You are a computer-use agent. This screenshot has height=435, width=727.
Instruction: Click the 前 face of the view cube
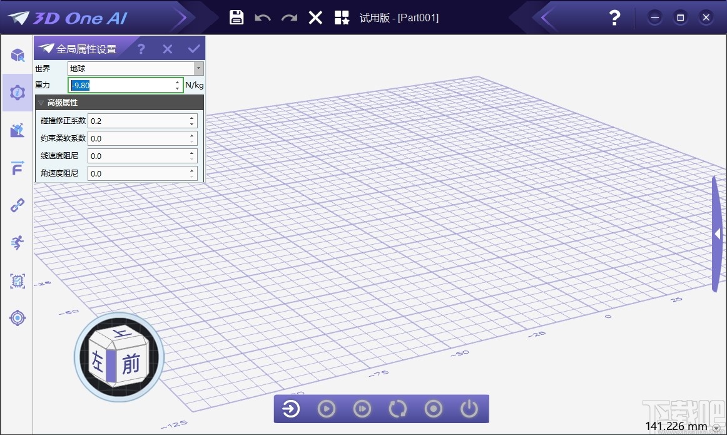click(x=131, y=363)
